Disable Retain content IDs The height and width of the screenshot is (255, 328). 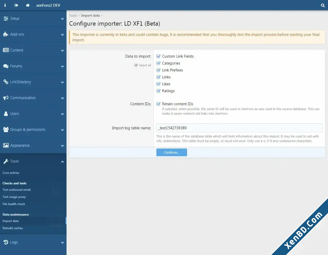[x=158, y=104]
